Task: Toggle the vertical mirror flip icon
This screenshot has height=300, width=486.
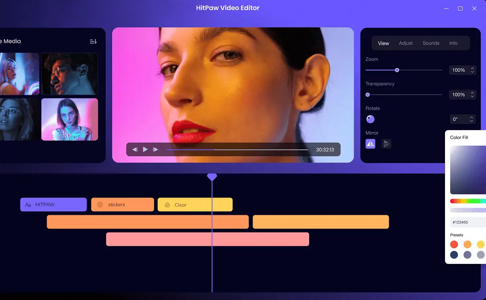Action: tap(386, 144)
